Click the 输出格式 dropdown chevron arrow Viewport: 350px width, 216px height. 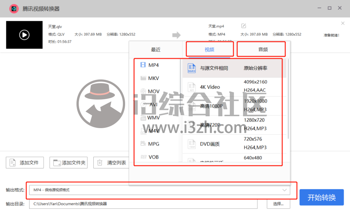(x=285, y=190)
